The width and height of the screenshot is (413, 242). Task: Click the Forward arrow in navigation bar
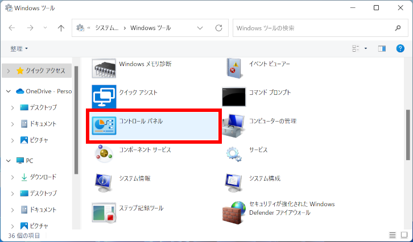30,28
